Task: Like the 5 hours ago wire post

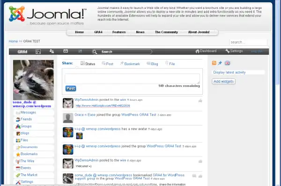Action: coord(200,101)
